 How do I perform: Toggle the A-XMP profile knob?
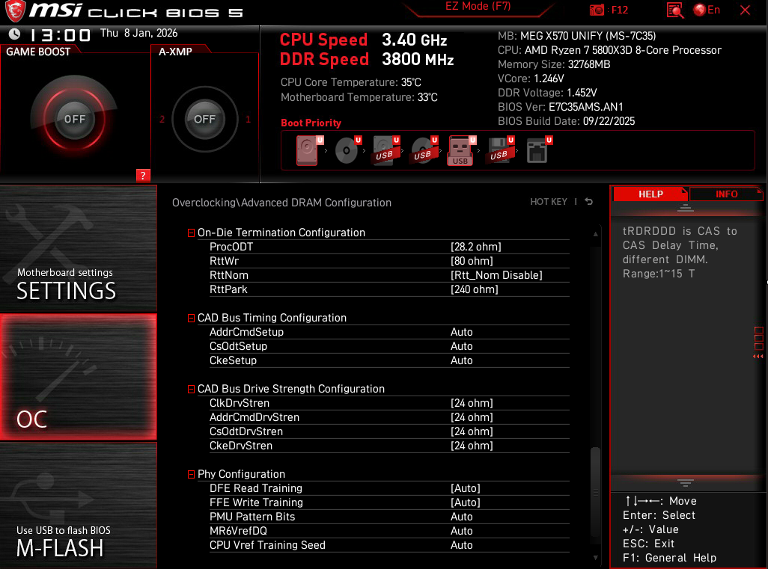tap(205, 119)
